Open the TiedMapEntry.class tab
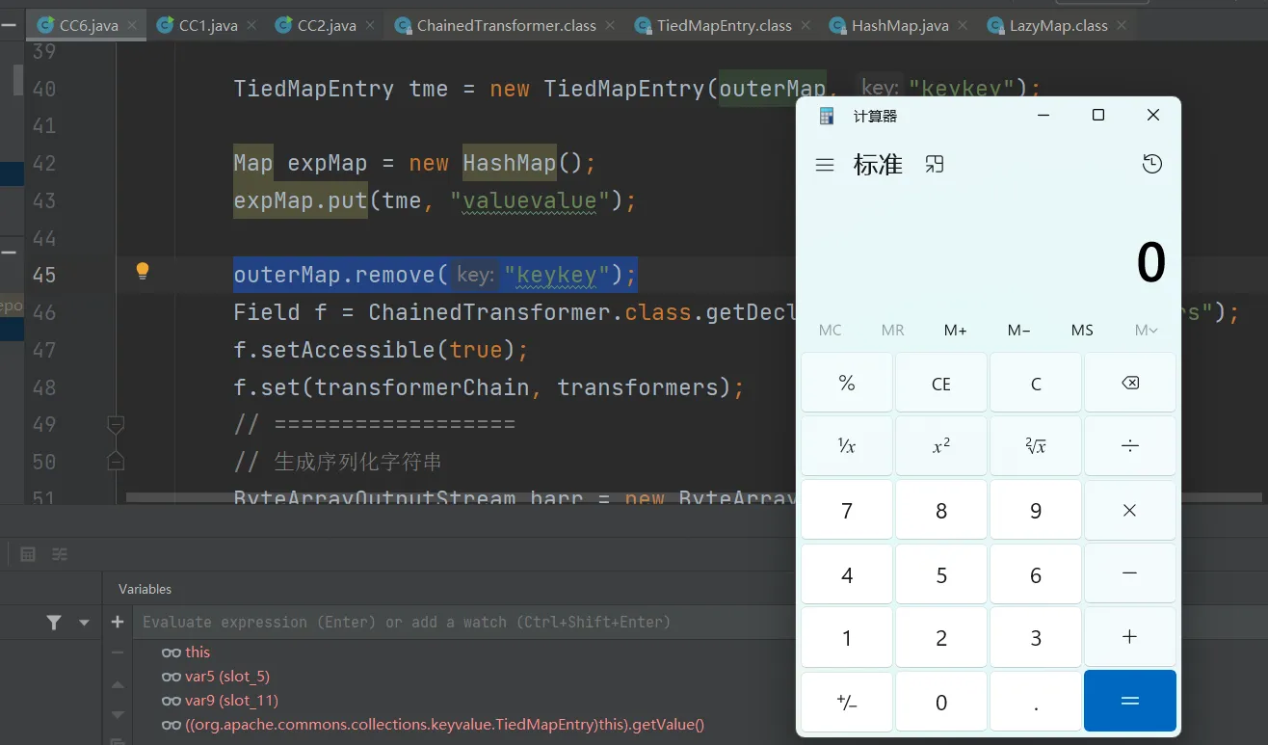Viewport: 1268px width, 745px height. (721, 26)
